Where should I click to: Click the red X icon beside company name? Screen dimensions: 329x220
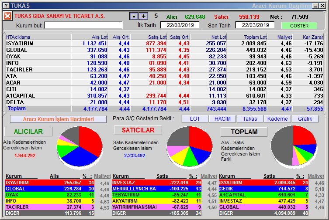pyautogui.click(x=7, y=16)
